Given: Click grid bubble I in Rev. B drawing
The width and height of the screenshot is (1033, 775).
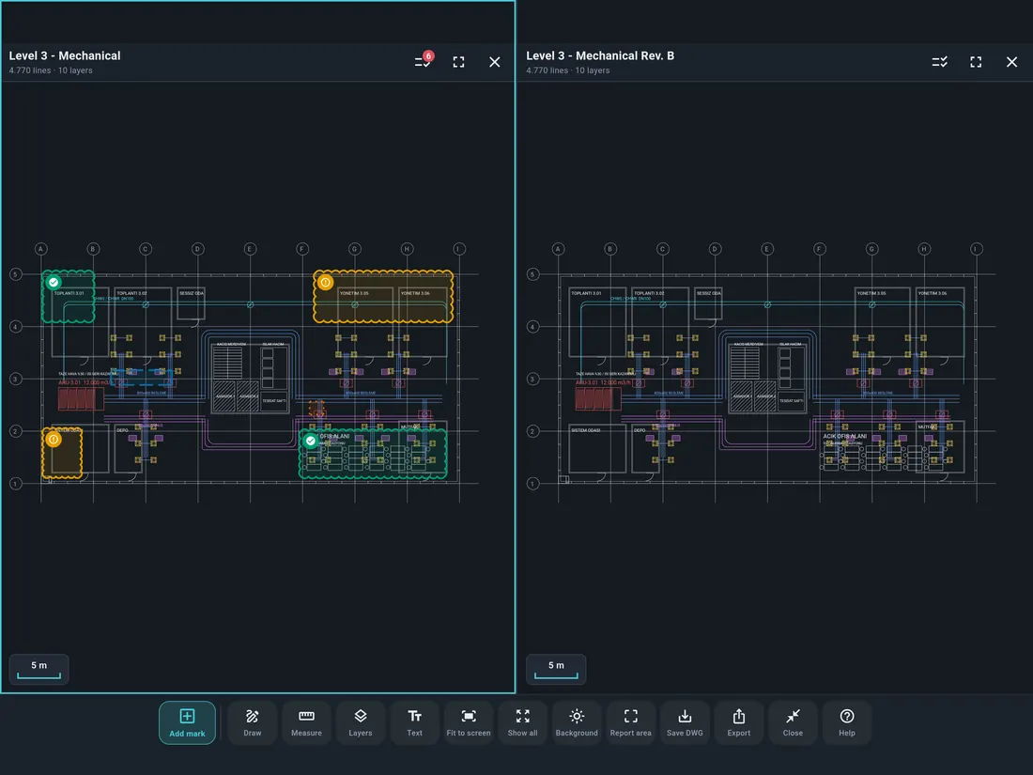Looking at the screenshot, I should [977, 249].
